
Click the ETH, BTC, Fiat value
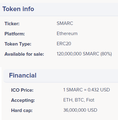point(79,100)
